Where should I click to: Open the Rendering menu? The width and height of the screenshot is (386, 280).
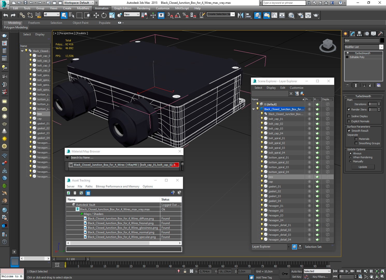coord(143,8)
